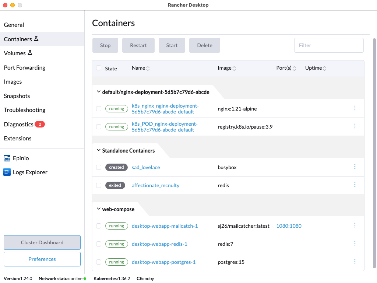Open the desktop-webapp-redis-1 link
377x283 pixels.
(x=159, y=244)
